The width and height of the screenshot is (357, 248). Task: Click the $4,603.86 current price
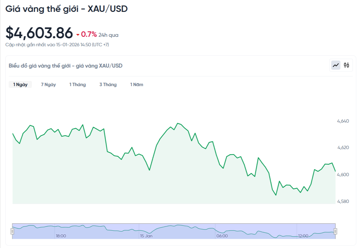39,33
